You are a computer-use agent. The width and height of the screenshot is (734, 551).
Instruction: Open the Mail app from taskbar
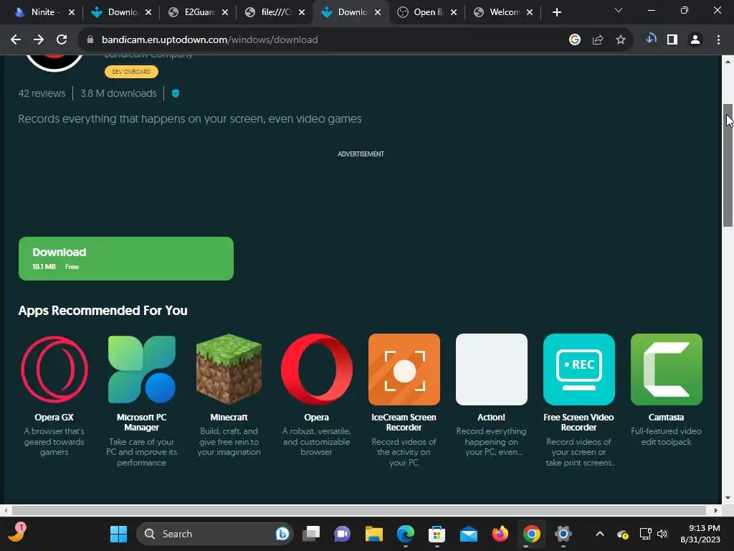(469, 534)
